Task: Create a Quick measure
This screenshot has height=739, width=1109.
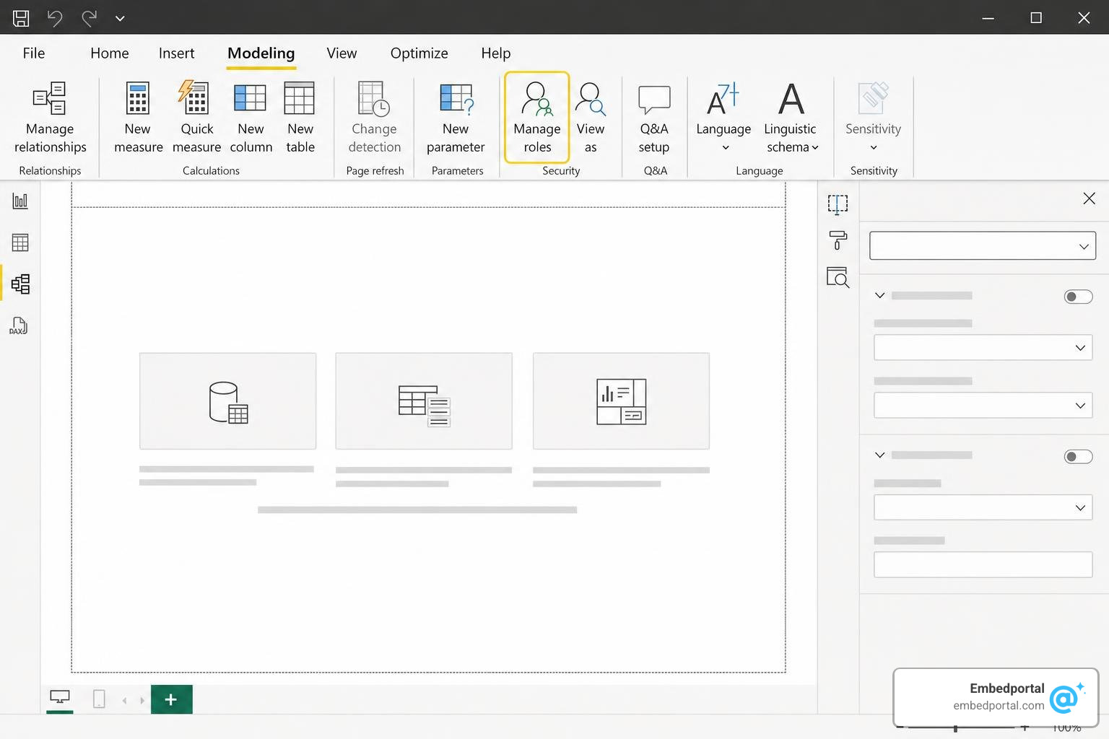Action: [x=196, y=118]
